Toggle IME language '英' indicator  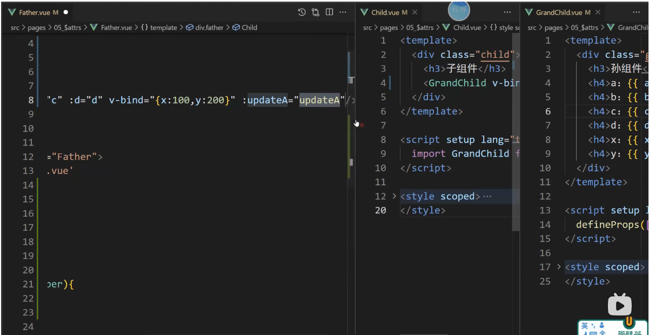pos(585,326)
